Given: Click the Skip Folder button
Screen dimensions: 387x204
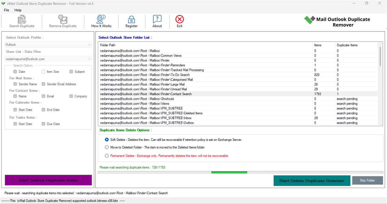Looking at the screenshot, I should pyautogui.click(x=367, y=180).
